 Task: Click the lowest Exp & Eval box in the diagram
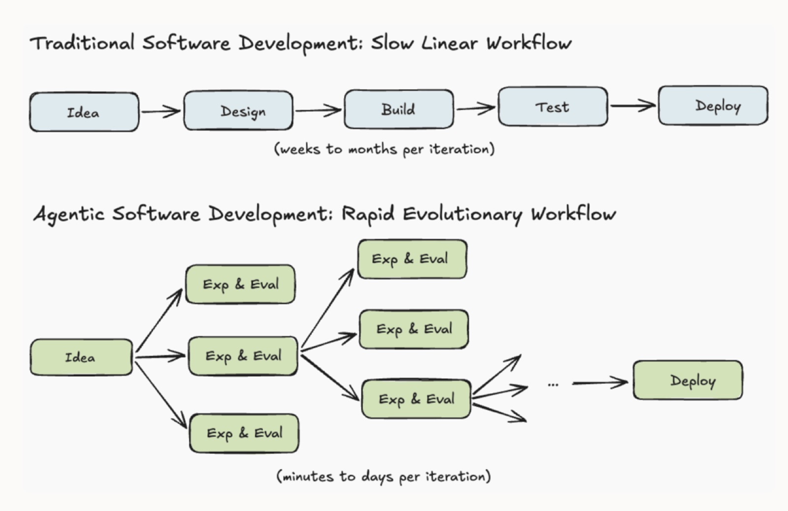244,433
